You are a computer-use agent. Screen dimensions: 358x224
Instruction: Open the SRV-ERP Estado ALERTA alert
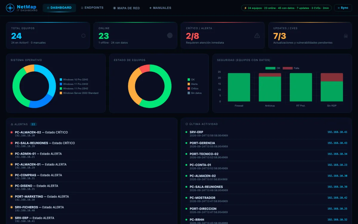[91, 220]
